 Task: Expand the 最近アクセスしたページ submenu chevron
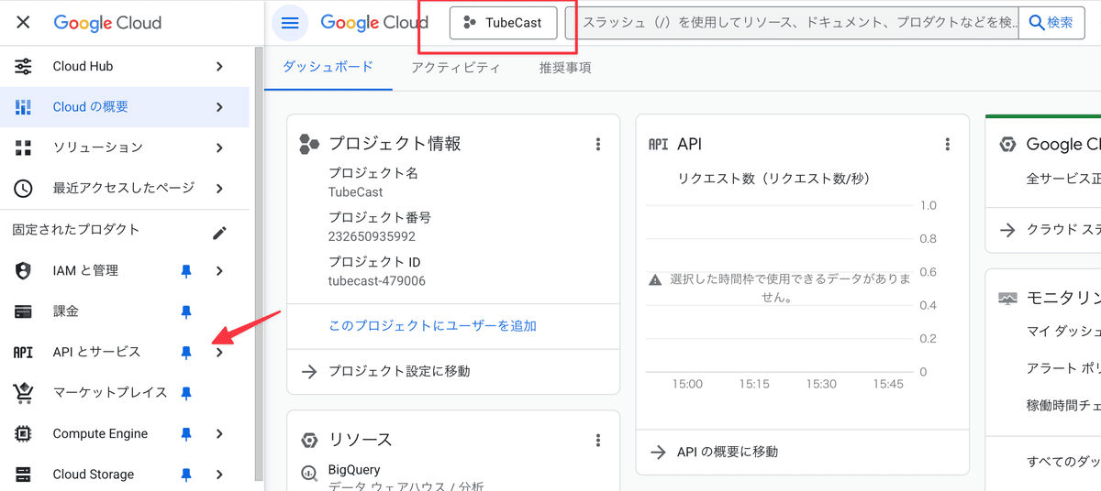coord(219,188)
